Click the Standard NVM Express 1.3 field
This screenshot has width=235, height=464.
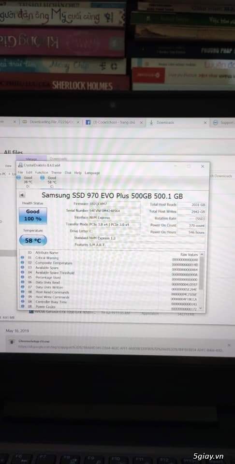coord(147,238)
